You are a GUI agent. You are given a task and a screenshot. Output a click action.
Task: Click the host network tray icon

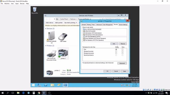154,93
